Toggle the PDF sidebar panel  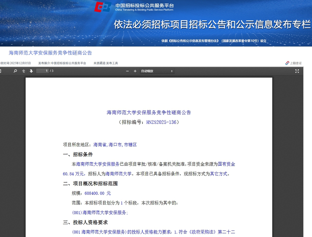(x=1, y=71)
